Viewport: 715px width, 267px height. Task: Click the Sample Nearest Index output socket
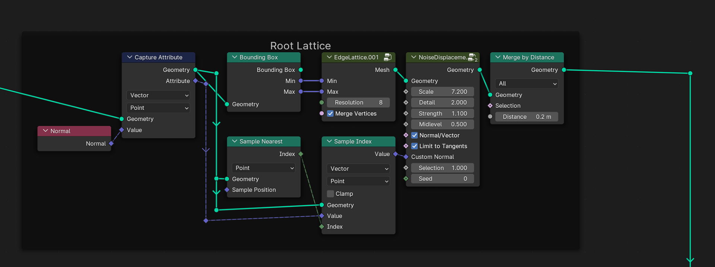[301, 154]
